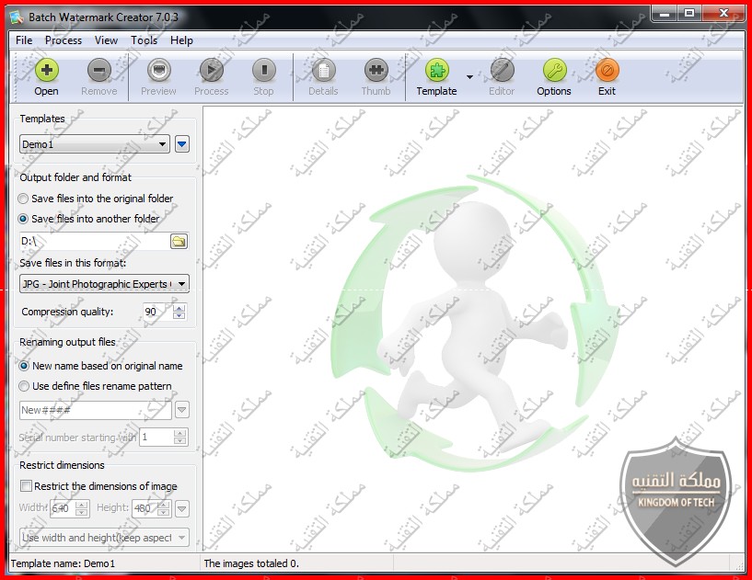Click the Restrict dimensions group label
This screenshot has height=580, width=752.
pyautogui.click(x=62, y=465)
